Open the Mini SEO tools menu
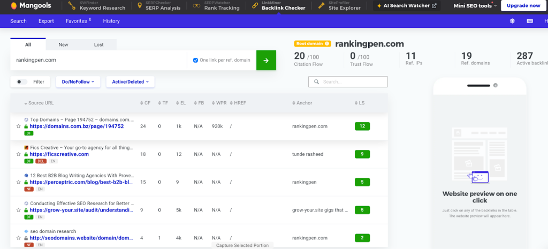 475,6
